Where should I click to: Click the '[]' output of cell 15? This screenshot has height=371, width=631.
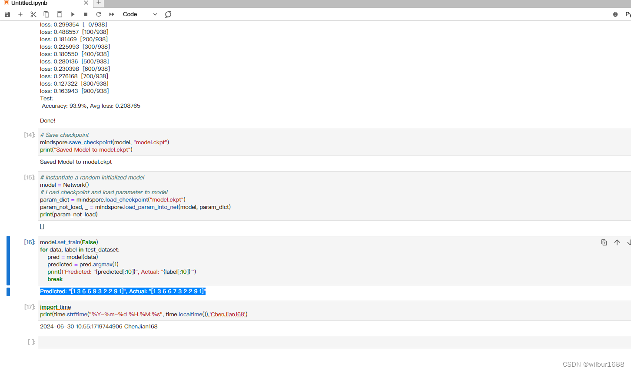[x=42, y=226]
